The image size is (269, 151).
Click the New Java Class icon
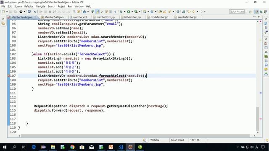point(152,12)
